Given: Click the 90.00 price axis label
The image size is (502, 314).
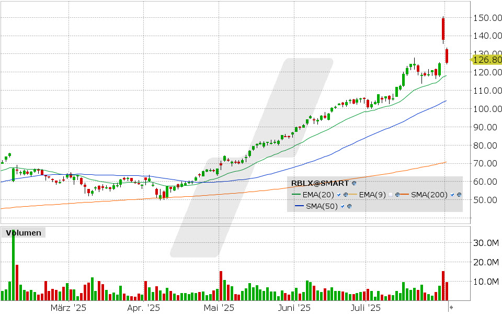Looking at the screenshot, I should tap(485, 127).
